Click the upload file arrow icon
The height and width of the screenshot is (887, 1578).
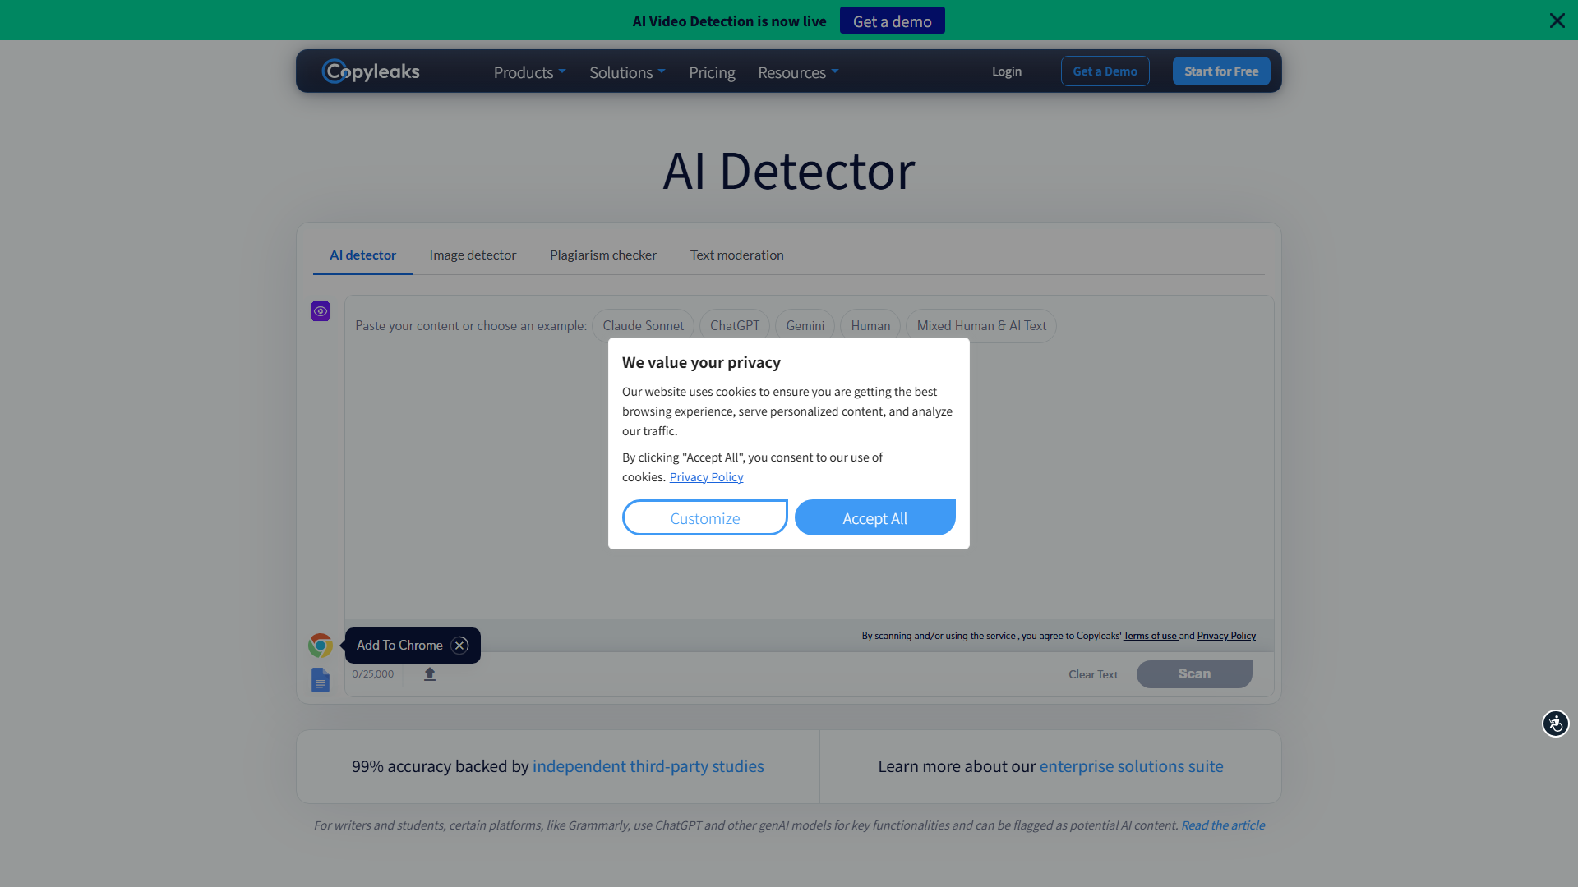[x=430, y=674]
